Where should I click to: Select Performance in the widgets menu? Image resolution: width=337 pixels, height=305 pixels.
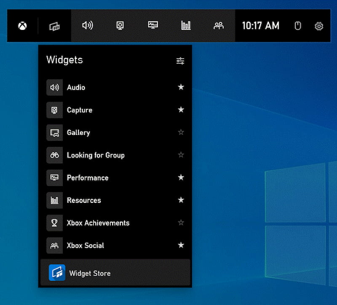point(115,178)
